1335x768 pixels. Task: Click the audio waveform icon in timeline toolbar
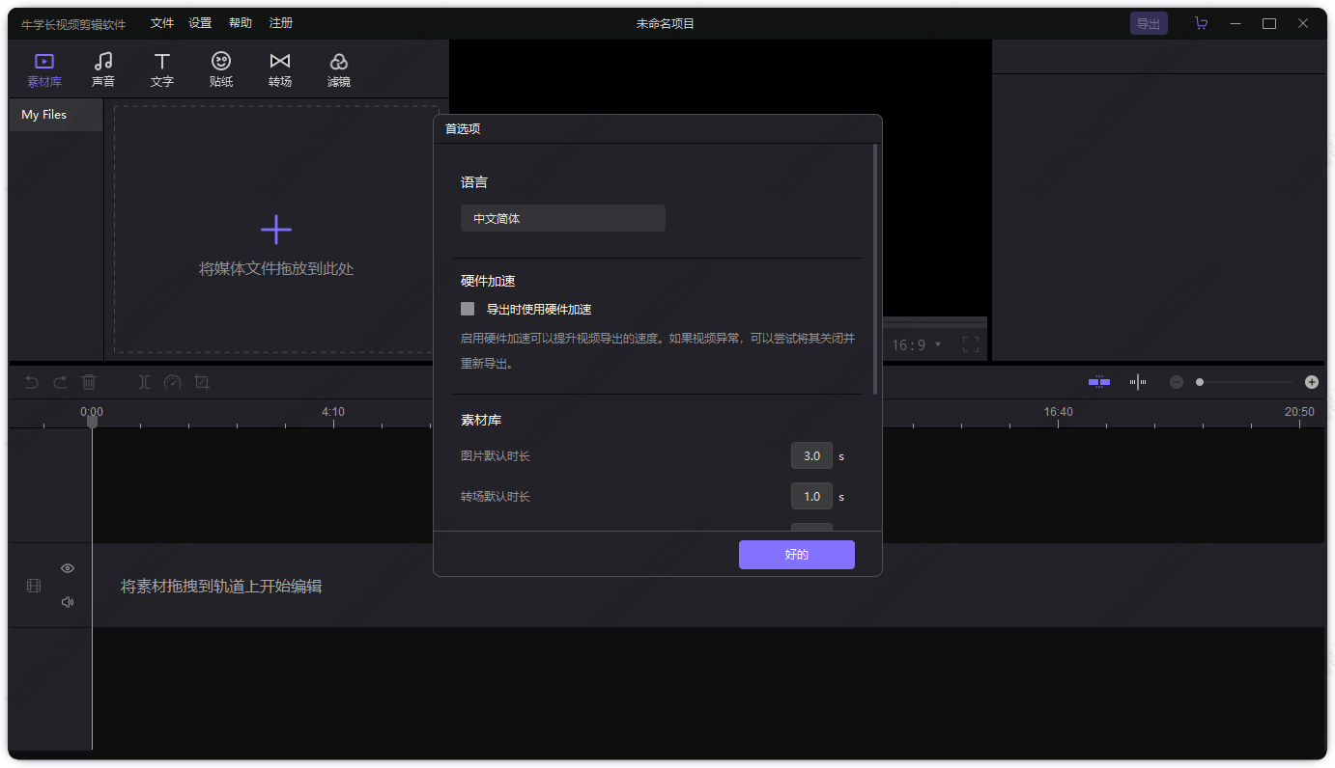click(x=1138, y=382)
